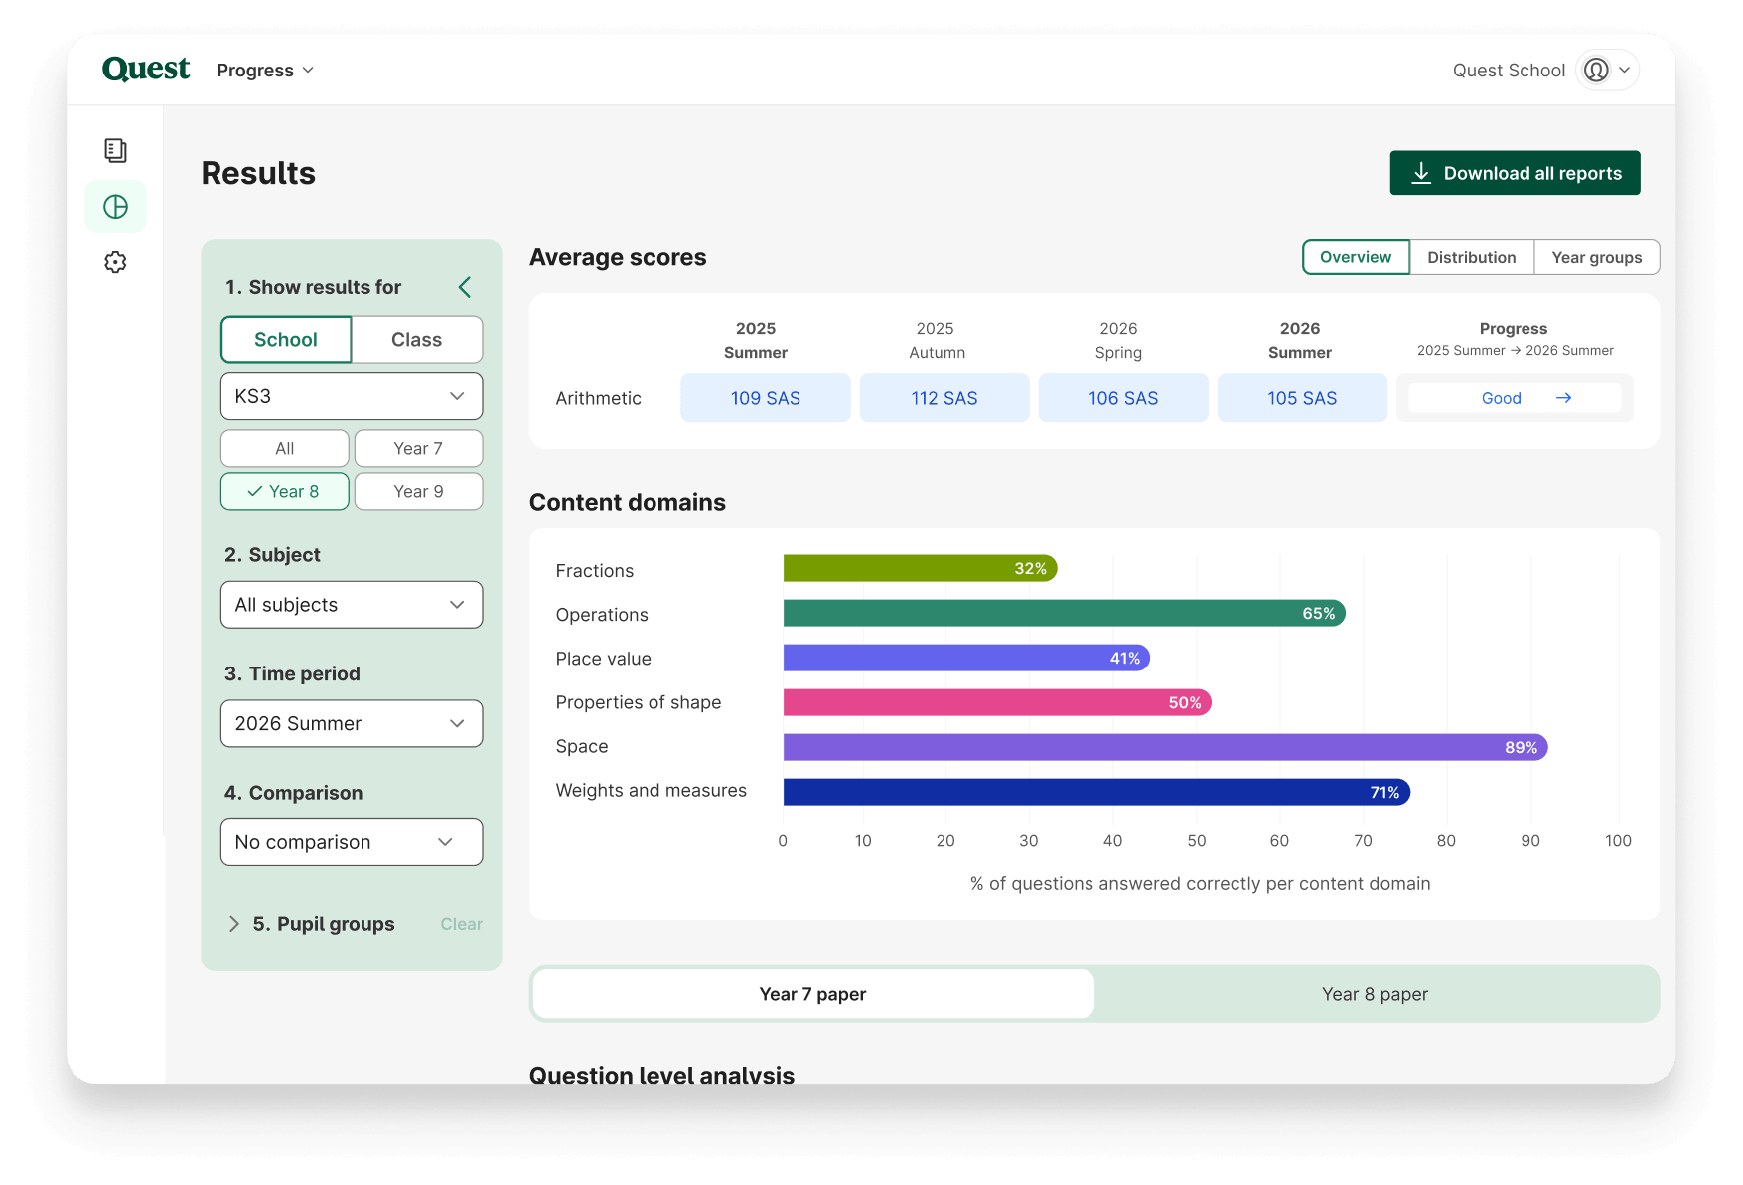Collapse the filter panel with back chevron
This screenshot has width=1743, height=1185.
465,287
